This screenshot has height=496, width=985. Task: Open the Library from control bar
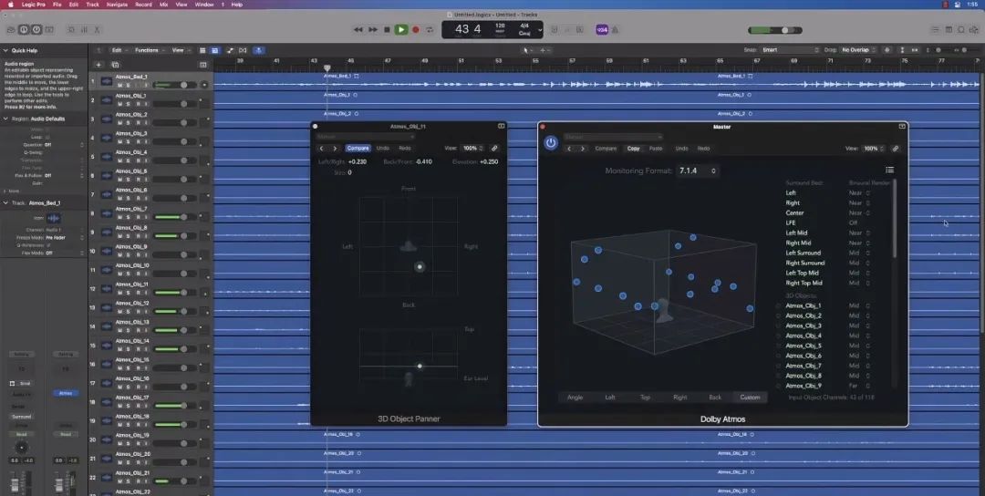[x=11, y=29]
